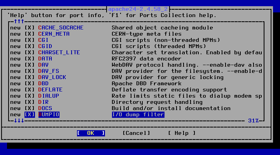Click 'Shared object cacheing module' description
The width and height of the screenshot is (280, 155).
[x=162, y=28]
